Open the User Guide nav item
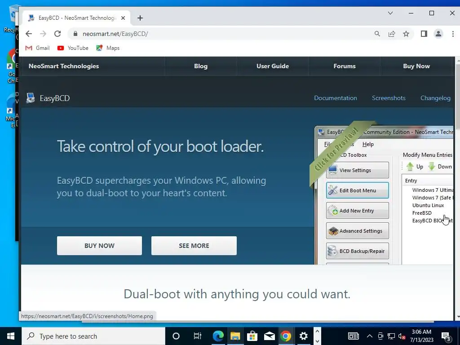The image size is (460, 345). tap(273, 66)
